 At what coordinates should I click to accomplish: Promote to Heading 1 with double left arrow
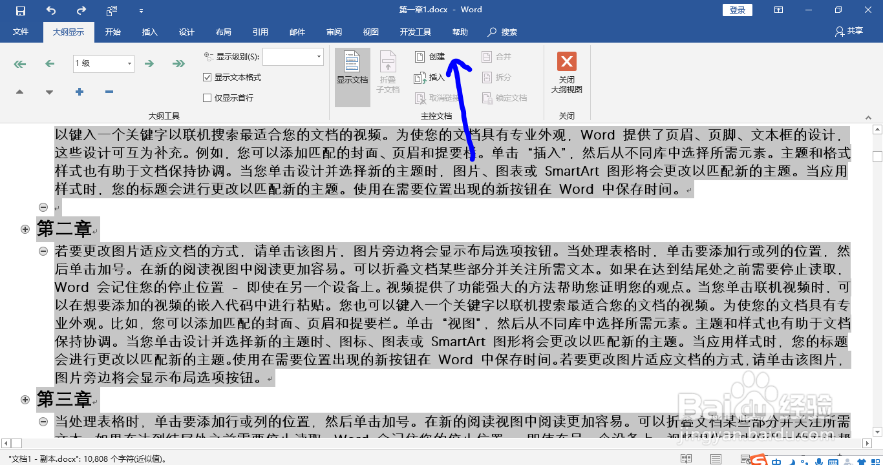(x=20, y=63)
